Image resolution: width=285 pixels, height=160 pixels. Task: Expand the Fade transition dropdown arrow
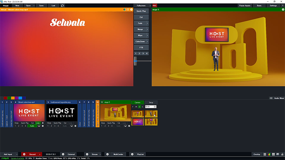(147, 23)
